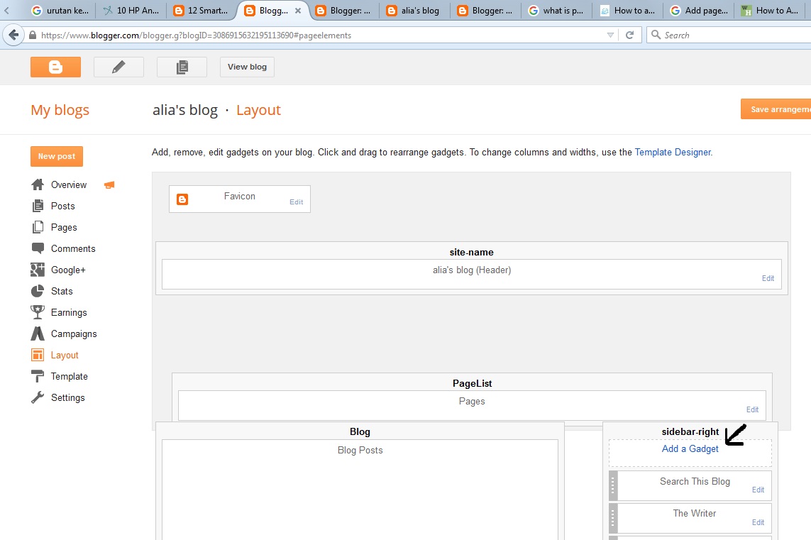Open the Template Designer link
Image resolution: width=811 pixels, height=540 pixels.
(673, 152)
